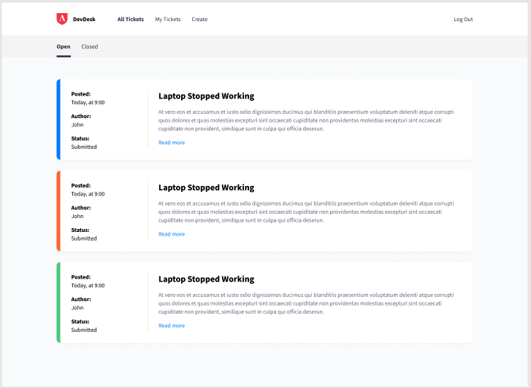Open the All Tickets page
531x388 pixels.
[131, 19]
